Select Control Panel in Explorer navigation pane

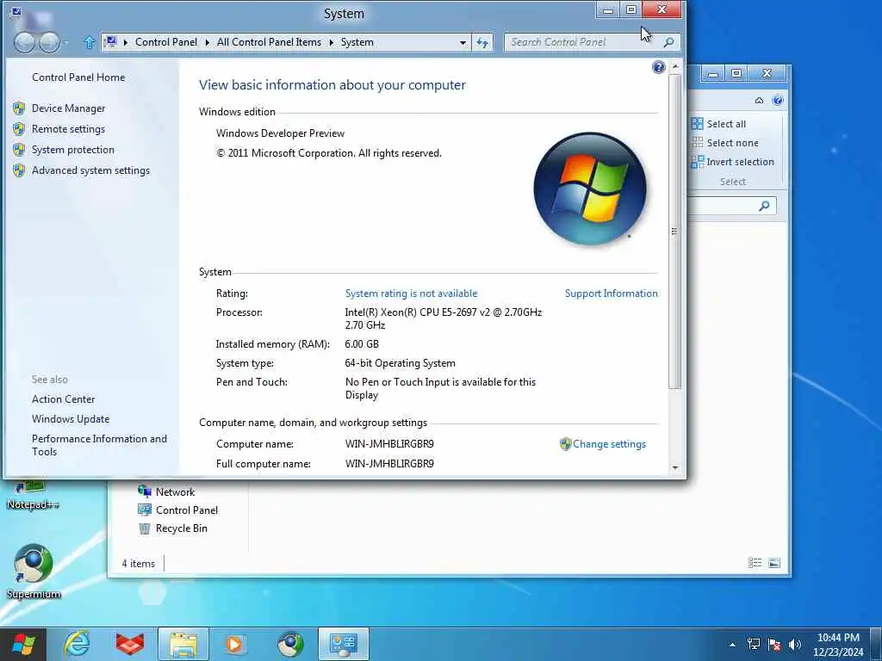coord(177,510)
